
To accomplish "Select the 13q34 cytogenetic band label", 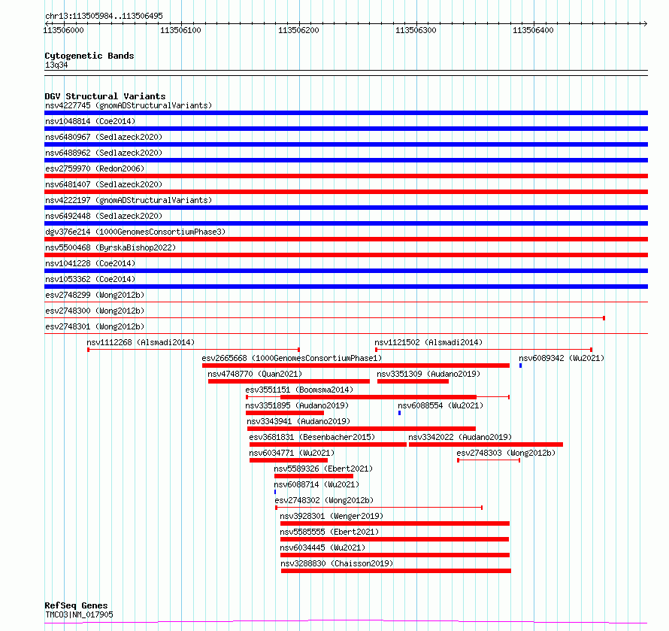I will 56,65.
